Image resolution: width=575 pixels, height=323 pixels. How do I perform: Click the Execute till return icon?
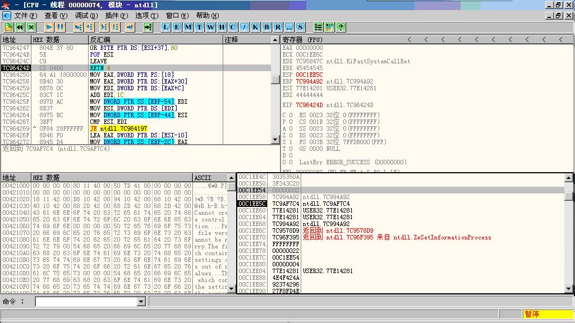pos(130,27)
